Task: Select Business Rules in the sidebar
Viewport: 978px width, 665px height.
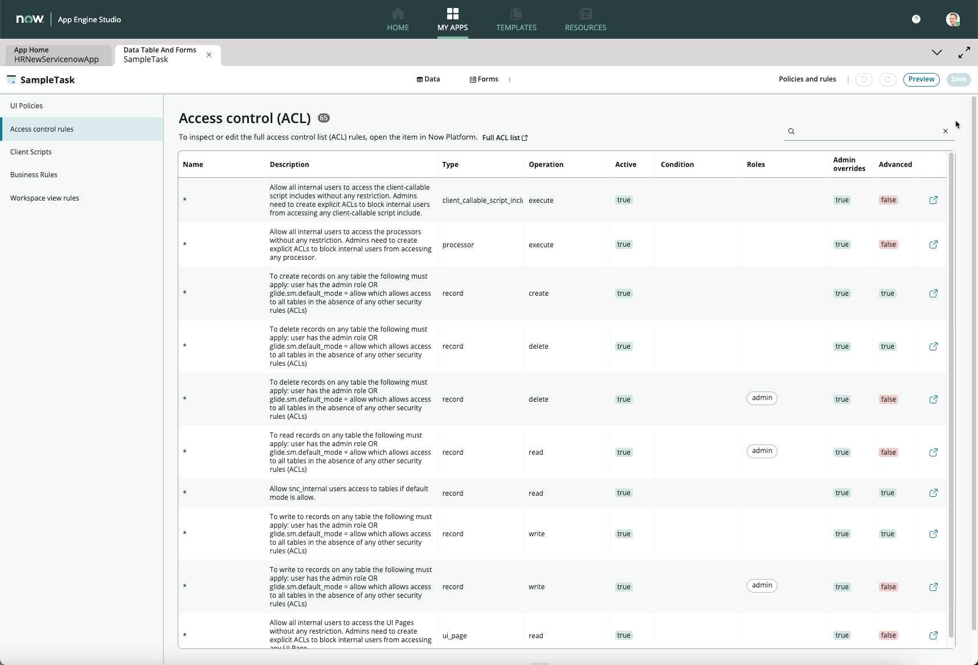Action: click(34, 175)
